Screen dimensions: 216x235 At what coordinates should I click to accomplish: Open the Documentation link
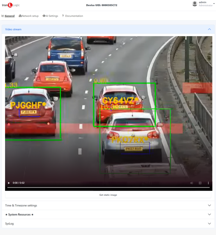[x=74, y=16]
